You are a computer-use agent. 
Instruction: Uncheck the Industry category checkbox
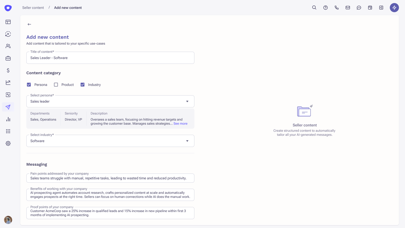point(83,84)
